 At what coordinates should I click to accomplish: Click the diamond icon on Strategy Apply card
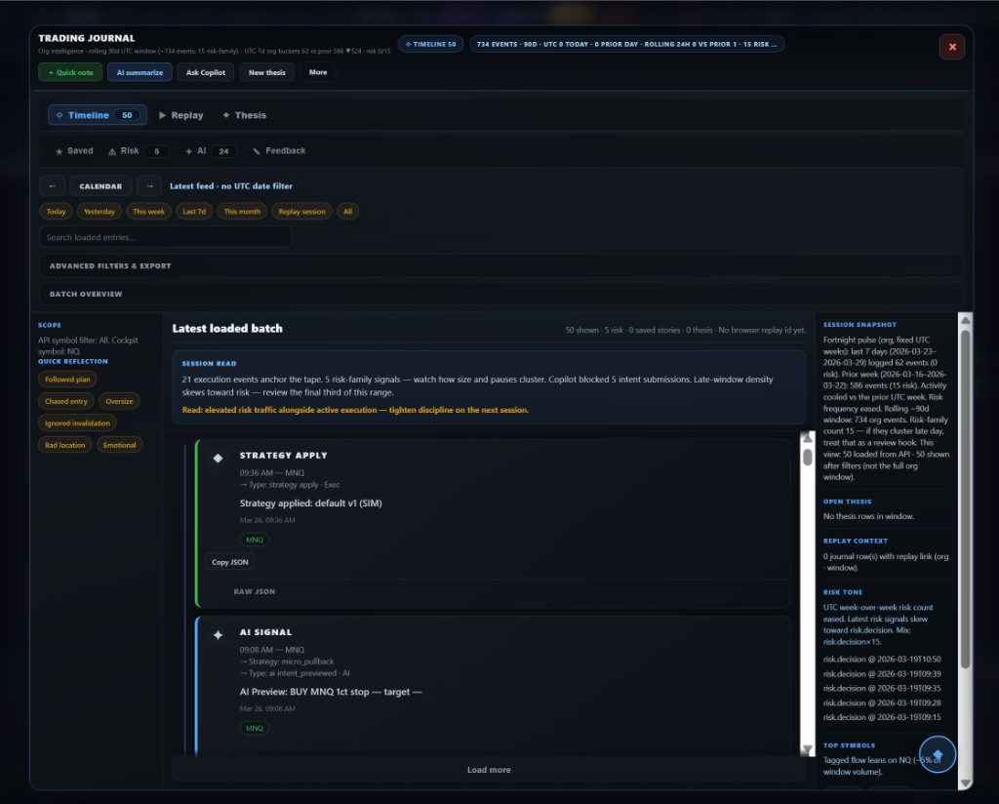tap(218, 458)
